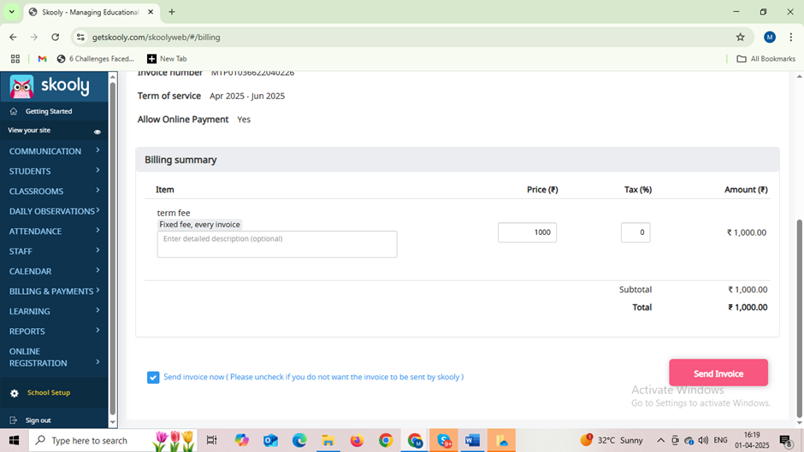Viewport: 804px width, 452px height.
Task: Open the School Setup link
Action: pos(49,392)
